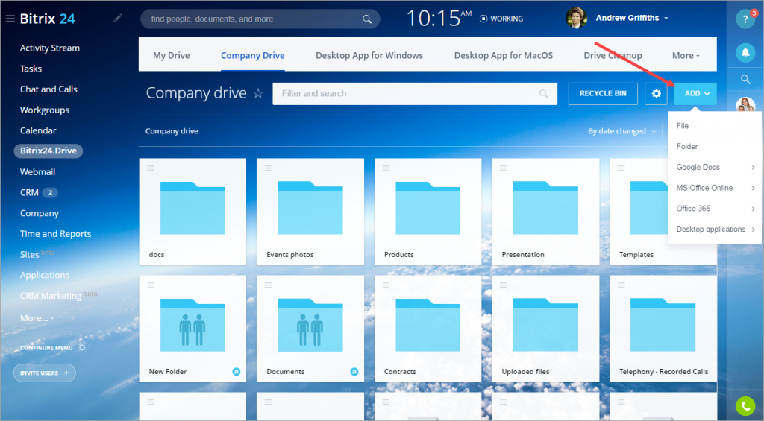Click shared-users badge on Documents

pos(354,371)
